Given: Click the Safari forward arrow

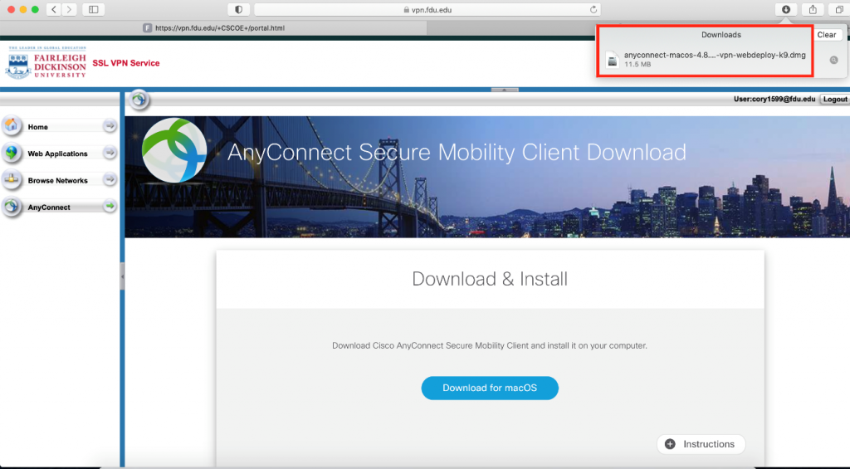Looking at the screenshot, I should coord(69,9).
